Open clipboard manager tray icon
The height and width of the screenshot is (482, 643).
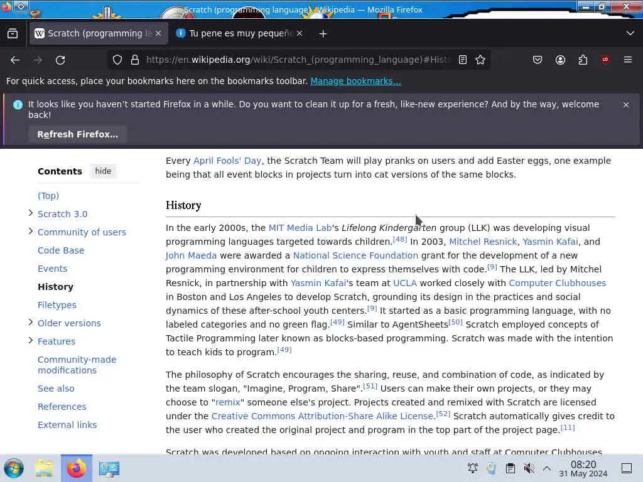click(510, 468)
